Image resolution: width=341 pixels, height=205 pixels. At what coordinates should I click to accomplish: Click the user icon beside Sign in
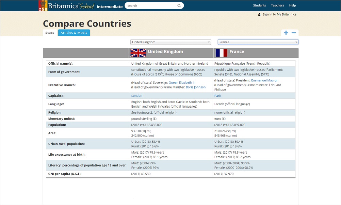point(259,15)
